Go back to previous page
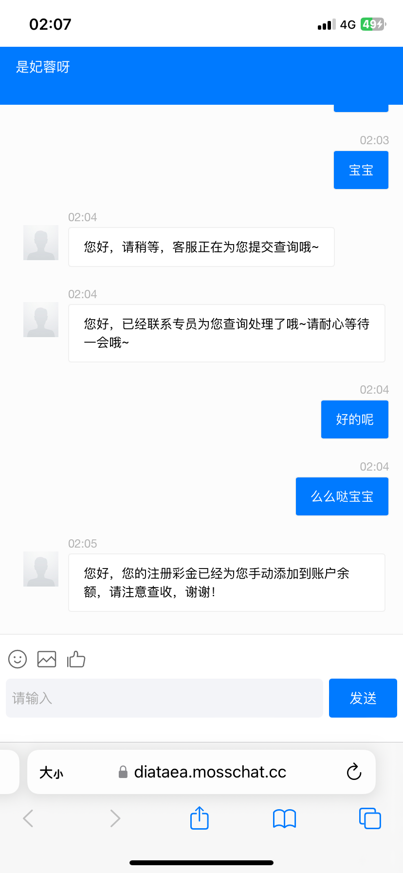Viewport: 403px width, 873px height. 28,818
